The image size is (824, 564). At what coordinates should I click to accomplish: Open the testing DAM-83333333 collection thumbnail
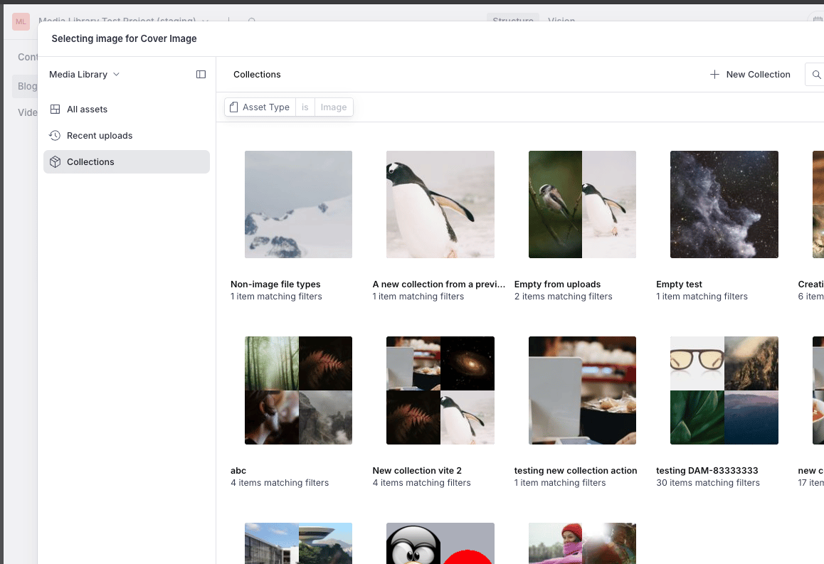coord(724,390)
